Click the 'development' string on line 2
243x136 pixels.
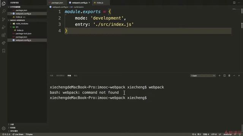click(107, 18)
